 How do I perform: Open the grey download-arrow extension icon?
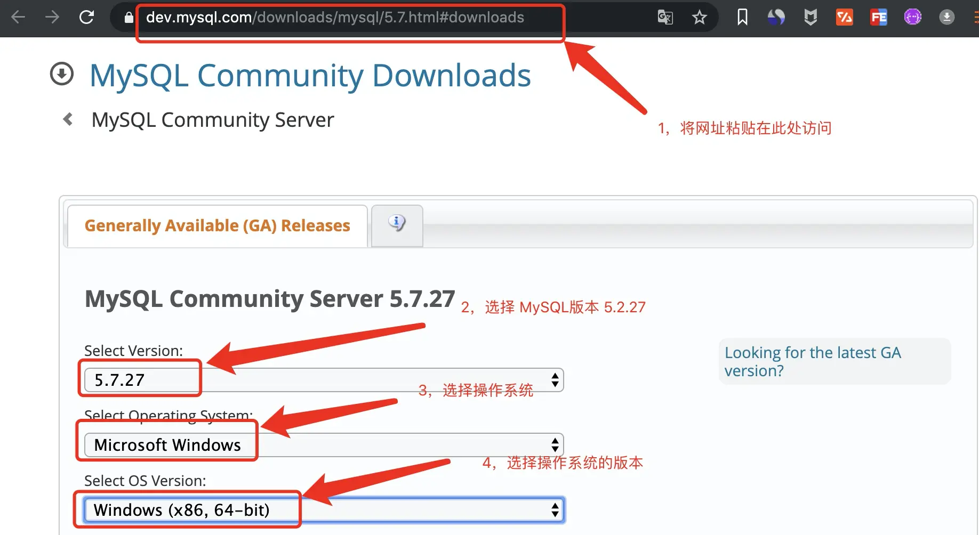click(947, 18)
